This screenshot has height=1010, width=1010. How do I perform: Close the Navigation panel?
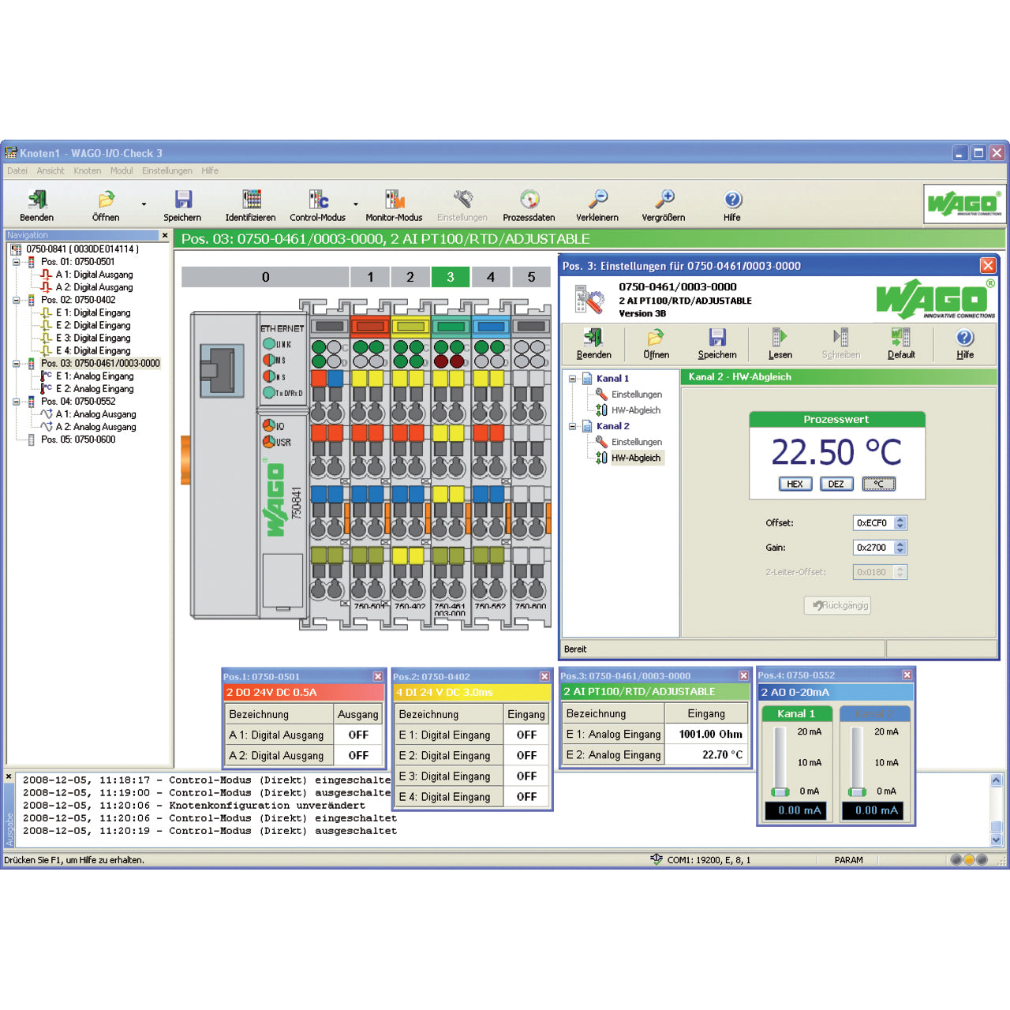pyautogui.click(x=165, y=235)
